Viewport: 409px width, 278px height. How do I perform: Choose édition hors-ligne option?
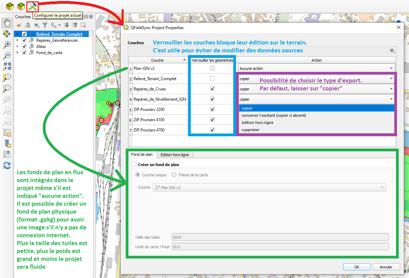point(317,123)
